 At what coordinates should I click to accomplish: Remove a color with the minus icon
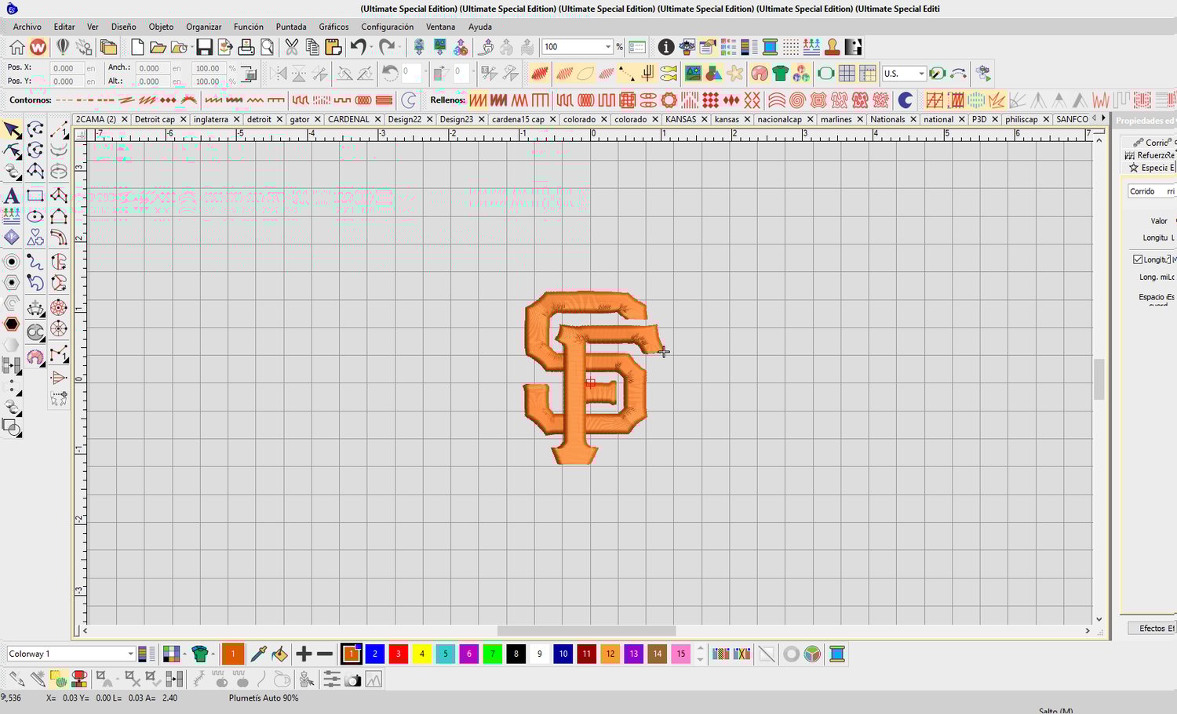click(x=326, y=654)
